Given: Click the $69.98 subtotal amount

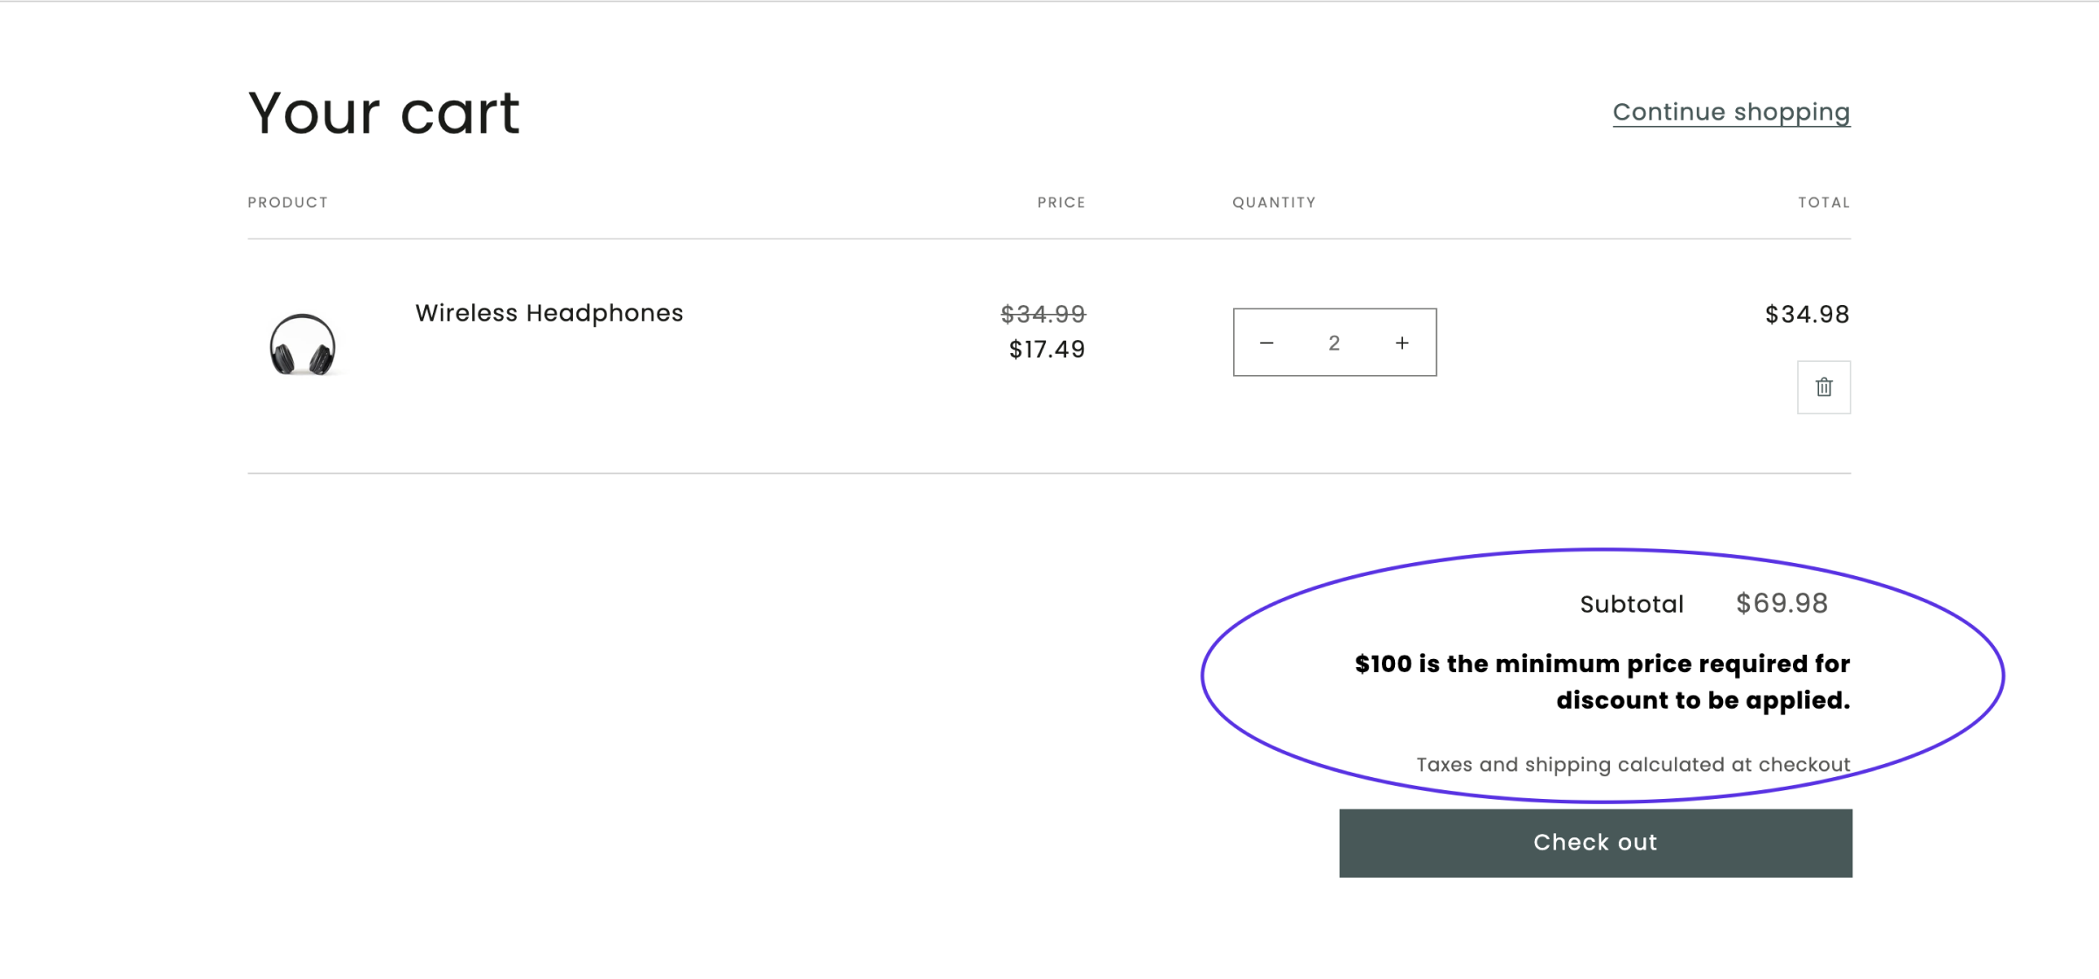Looking at the screenshot, I should 1782,603.
